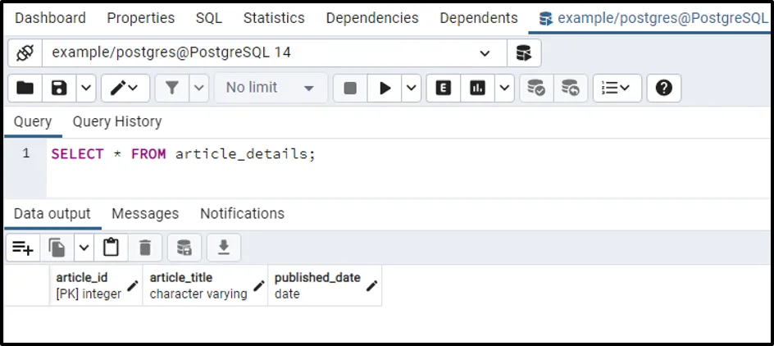Click in the SQL query editor line
The height and width of the screenshot is (346, 774).
(328, 154)
